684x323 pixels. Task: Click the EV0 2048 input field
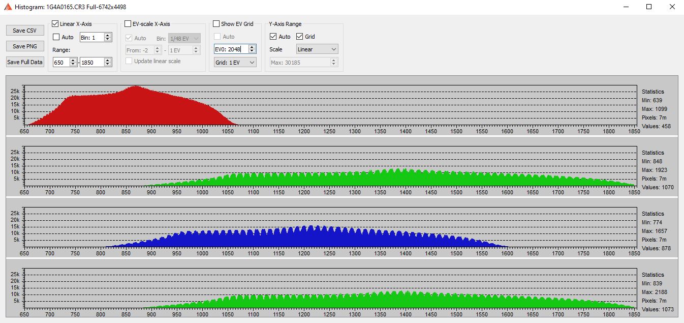(x=231, y=49)
